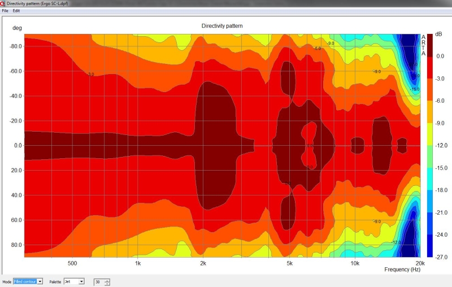
Task: Click the 5k frequency axis tick label
Action: pyautogui.click(x=289, y=263)
